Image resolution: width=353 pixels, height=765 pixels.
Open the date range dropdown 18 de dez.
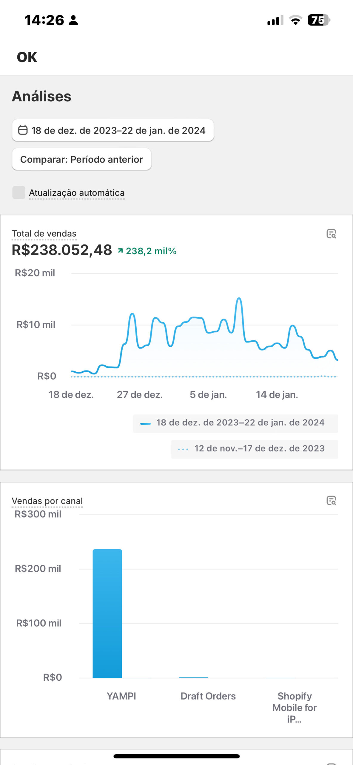(113, 130)
